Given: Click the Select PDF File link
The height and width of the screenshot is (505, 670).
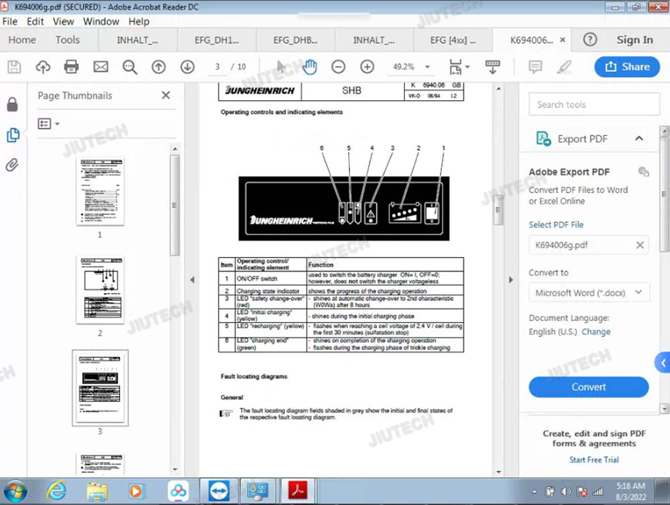Looking at the screenshot, I should [x=556, y=225].
